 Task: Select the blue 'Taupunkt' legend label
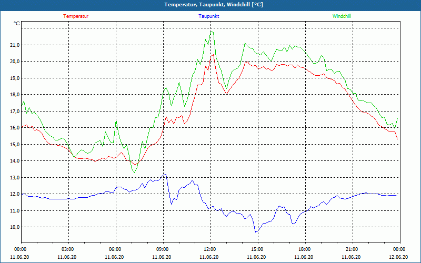208,16
